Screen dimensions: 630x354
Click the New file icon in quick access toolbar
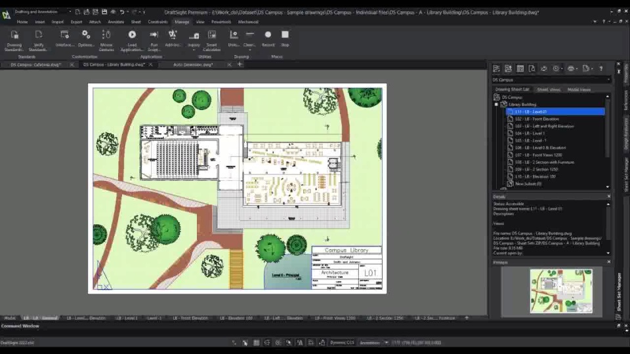[77, 12]
